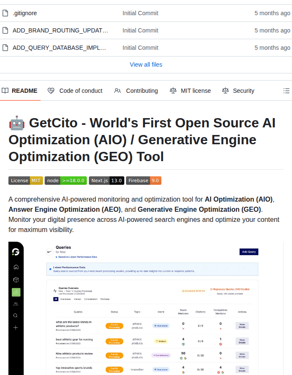This screenshot has height=375, width=292.
Task: Open the MIT license tab
Action: 190,91
